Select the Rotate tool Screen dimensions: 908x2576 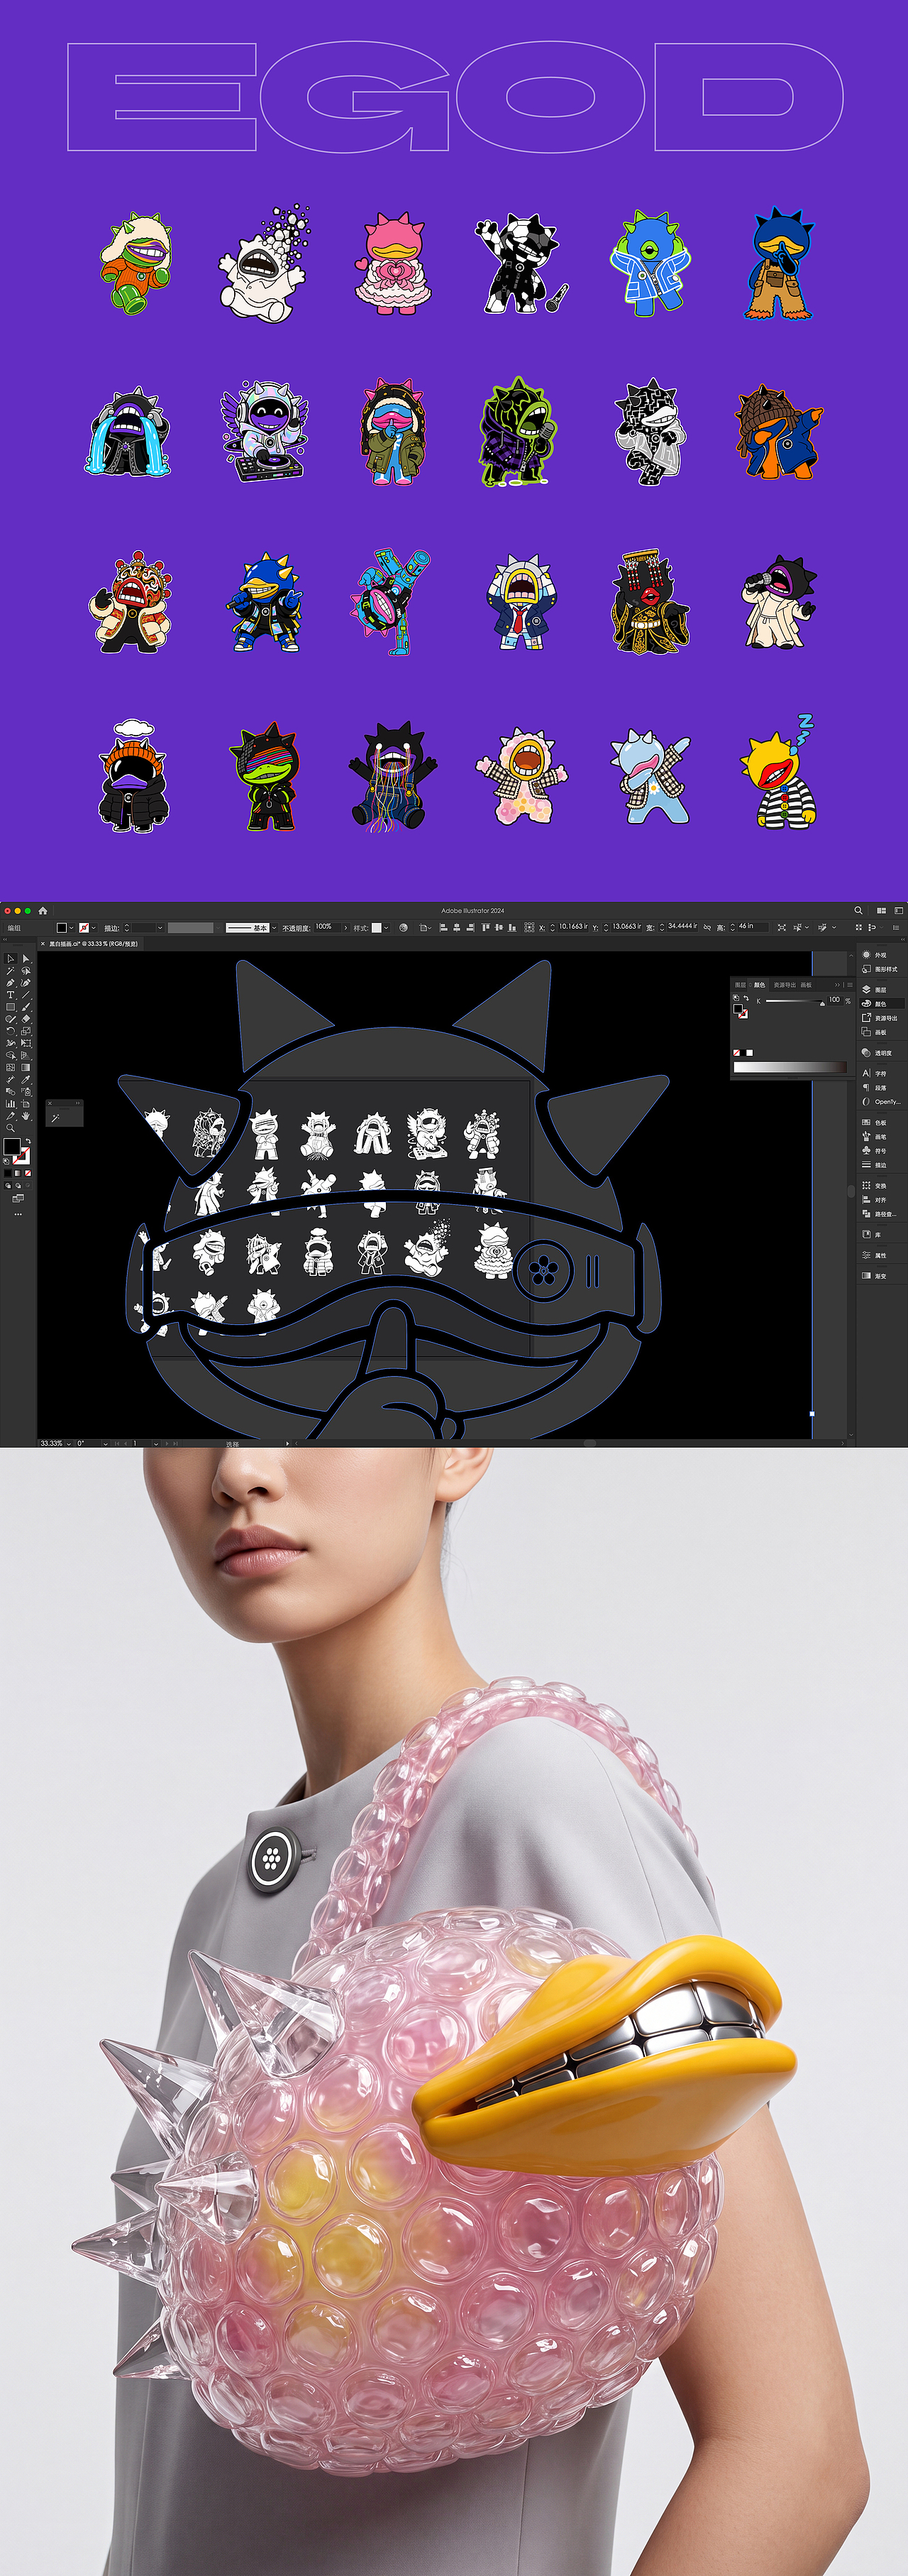click(10, 1031)
